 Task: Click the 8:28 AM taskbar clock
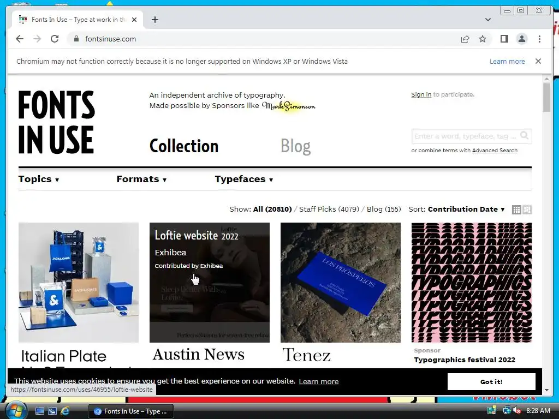538,411
